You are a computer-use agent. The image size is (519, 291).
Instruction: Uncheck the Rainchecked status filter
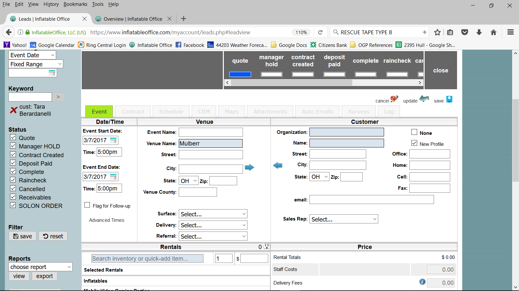tap(13, 180)
